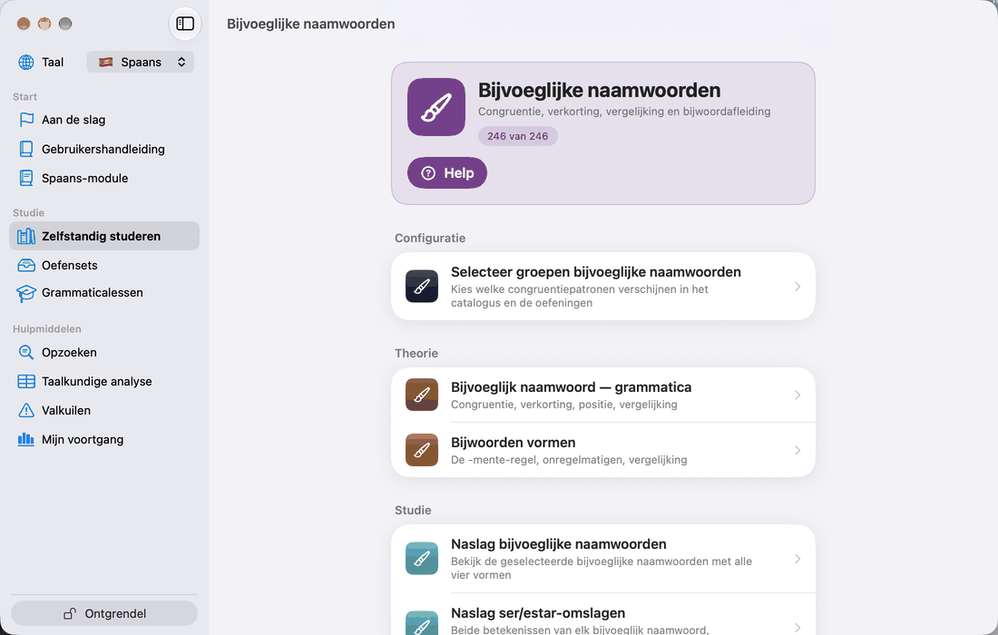Screen dimensions: 998x635
Task: Click the Naslag bijvoeglijke naamwoorden teal icon
Action: 422,559
